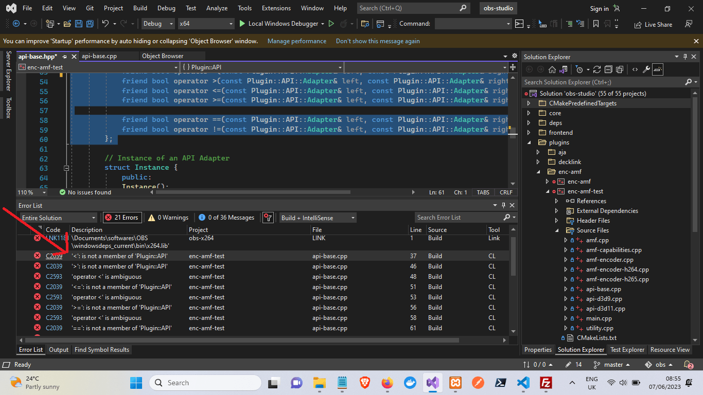Collapse the Source Files node
The height and width of the screenshot is (395, 703).
click(557, 230)
